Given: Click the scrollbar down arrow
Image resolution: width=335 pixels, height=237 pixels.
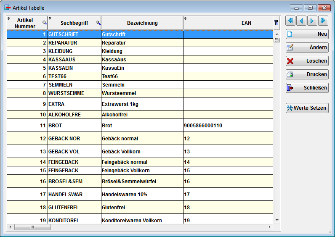Looking at the screenshot, I should pyautogui.click(x=277, y=220).
